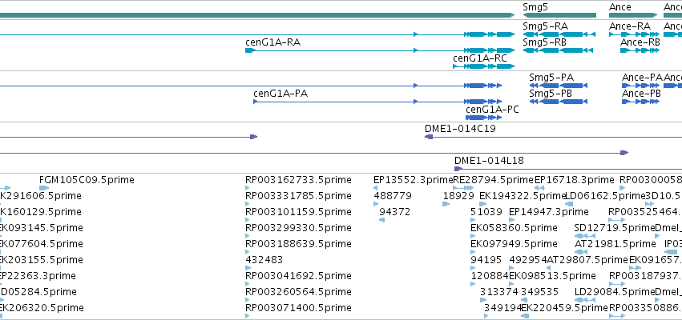
Task: Select the SD12719.5prime EST label
Action: pos(615,228)
